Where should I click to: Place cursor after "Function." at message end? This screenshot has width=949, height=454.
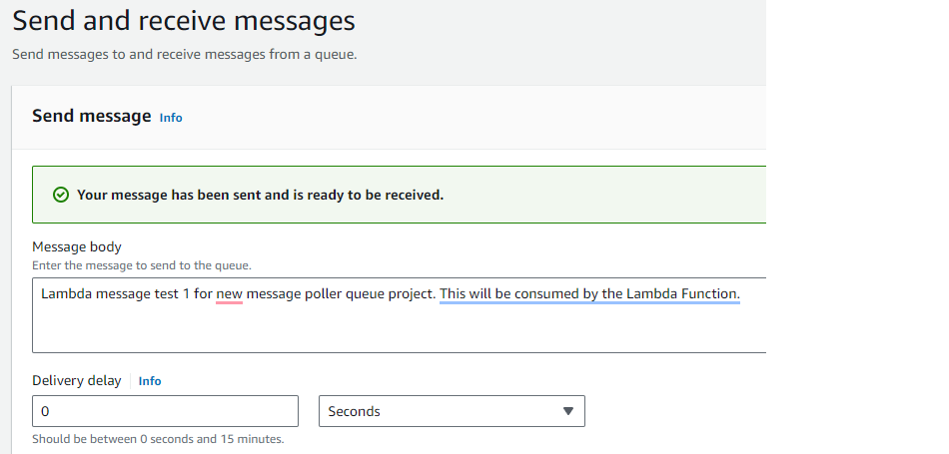741,293
